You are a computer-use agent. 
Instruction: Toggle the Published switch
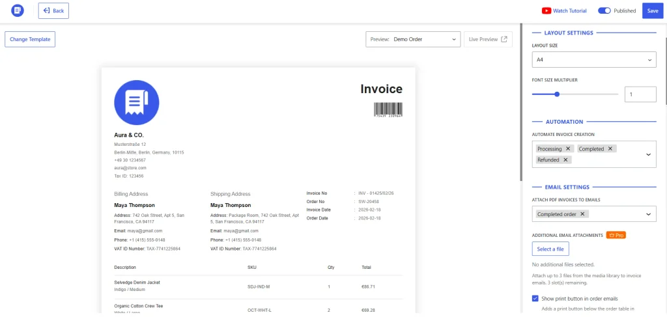pyautogui.click(x=604, y=11)
